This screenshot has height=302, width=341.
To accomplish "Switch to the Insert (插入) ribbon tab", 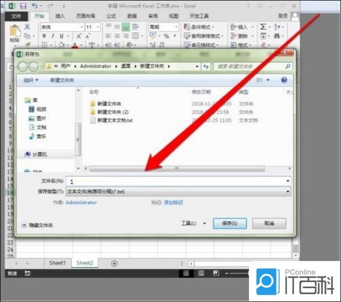I will point(60,16).
